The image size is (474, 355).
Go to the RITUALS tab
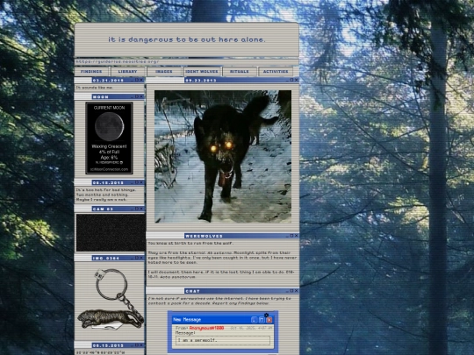(239, 72)
